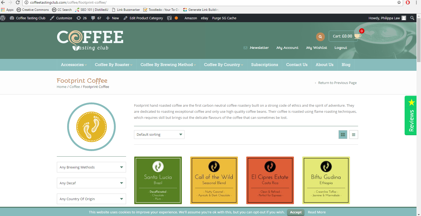Open the El Cipres Estate product
Screen dimensions: 421x216
point(270,180)
